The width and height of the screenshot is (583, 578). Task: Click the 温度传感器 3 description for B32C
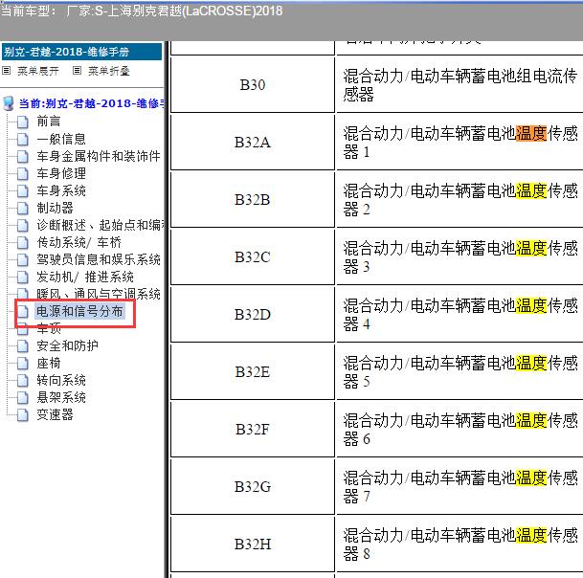[x=460, y=257]
